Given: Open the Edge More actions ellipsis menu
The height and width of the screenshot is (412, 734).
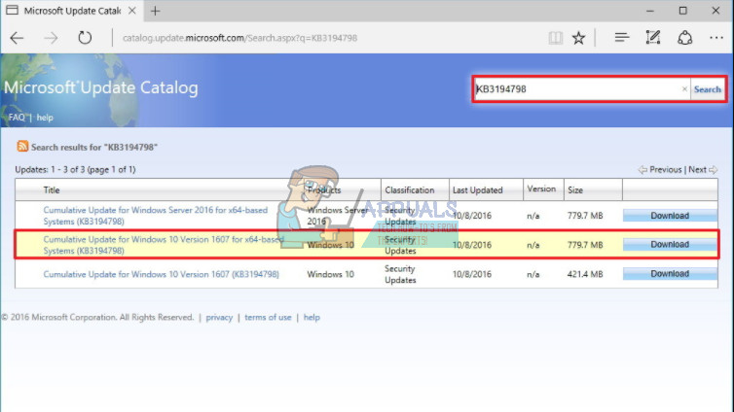Looking at the screenshot, I should (716, 38).
